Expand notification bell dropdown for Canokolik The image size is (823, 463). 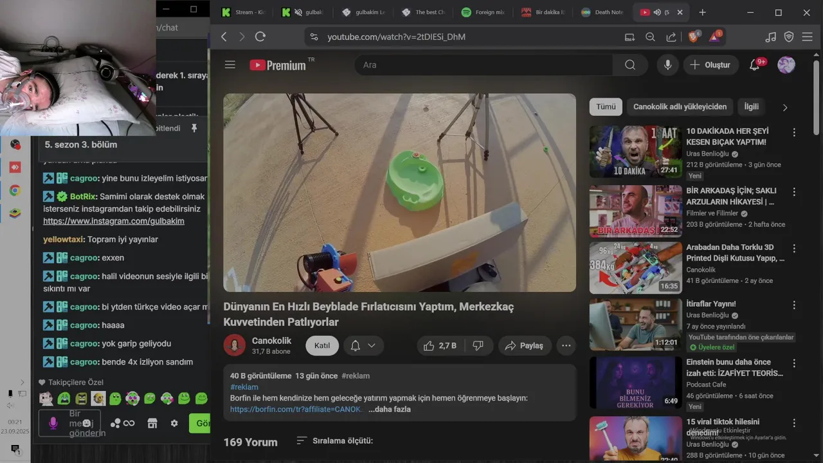click(363, 345)
